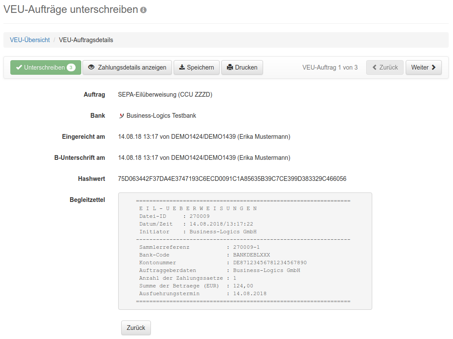Image resolution: width=453 pixels, height=339 pixels.
Task: Click the Speichern download icon
Action: point(182,67)
